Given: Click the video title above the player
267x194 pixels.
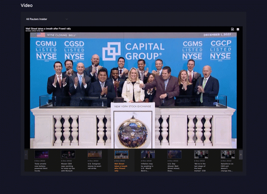Looking at the screenshot, I should click(x=48, y=29).
